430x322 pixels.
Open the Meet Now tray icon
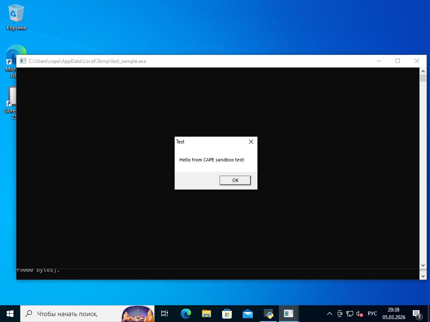tap(340, 314)
